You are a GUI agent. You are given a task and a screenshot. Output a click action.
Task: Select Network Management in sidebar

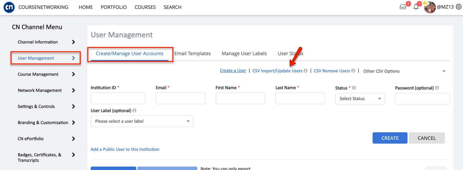pos(40,90)
